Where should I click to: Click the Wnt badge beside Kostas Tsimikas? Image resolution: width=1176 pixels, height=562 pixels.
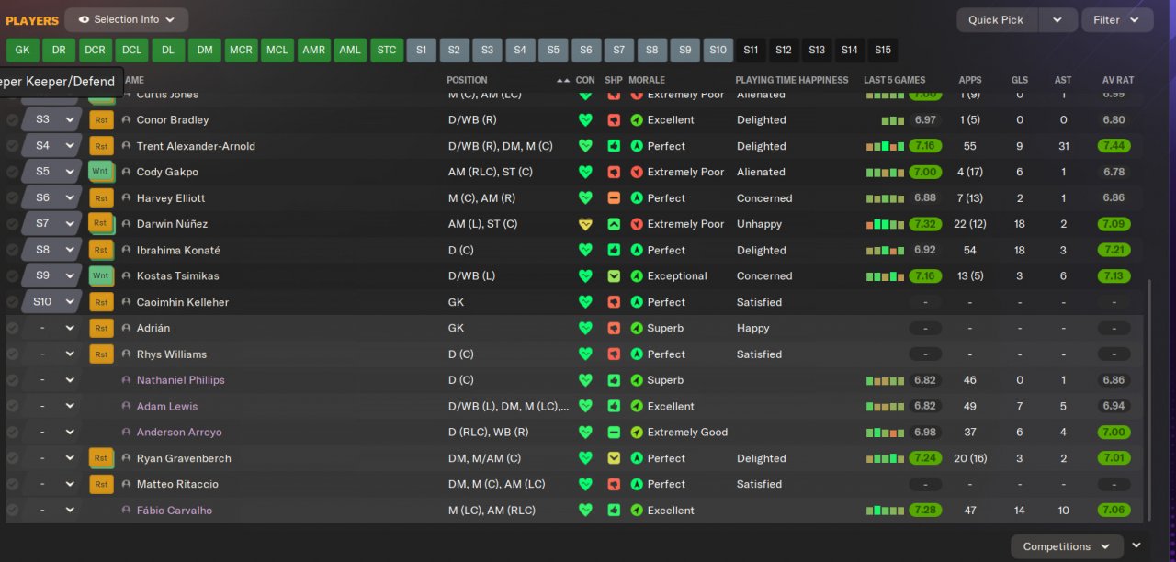pyautogui.click(x=100, y=275)
